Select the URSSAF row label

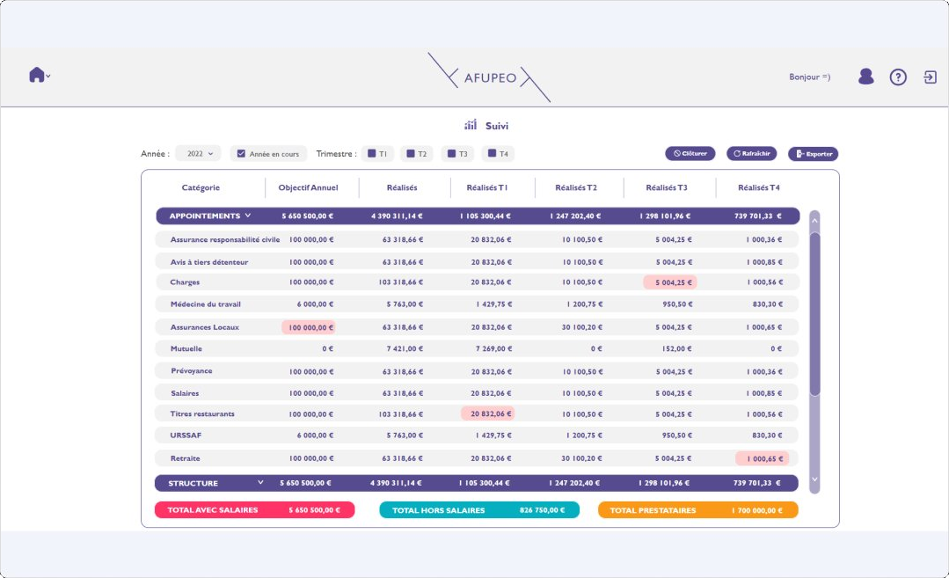tap(186, 435)
